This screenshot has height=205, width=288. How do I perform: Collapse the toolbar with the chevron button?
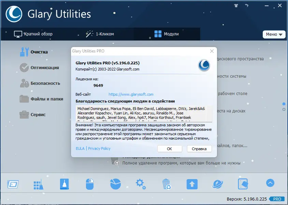270,183
